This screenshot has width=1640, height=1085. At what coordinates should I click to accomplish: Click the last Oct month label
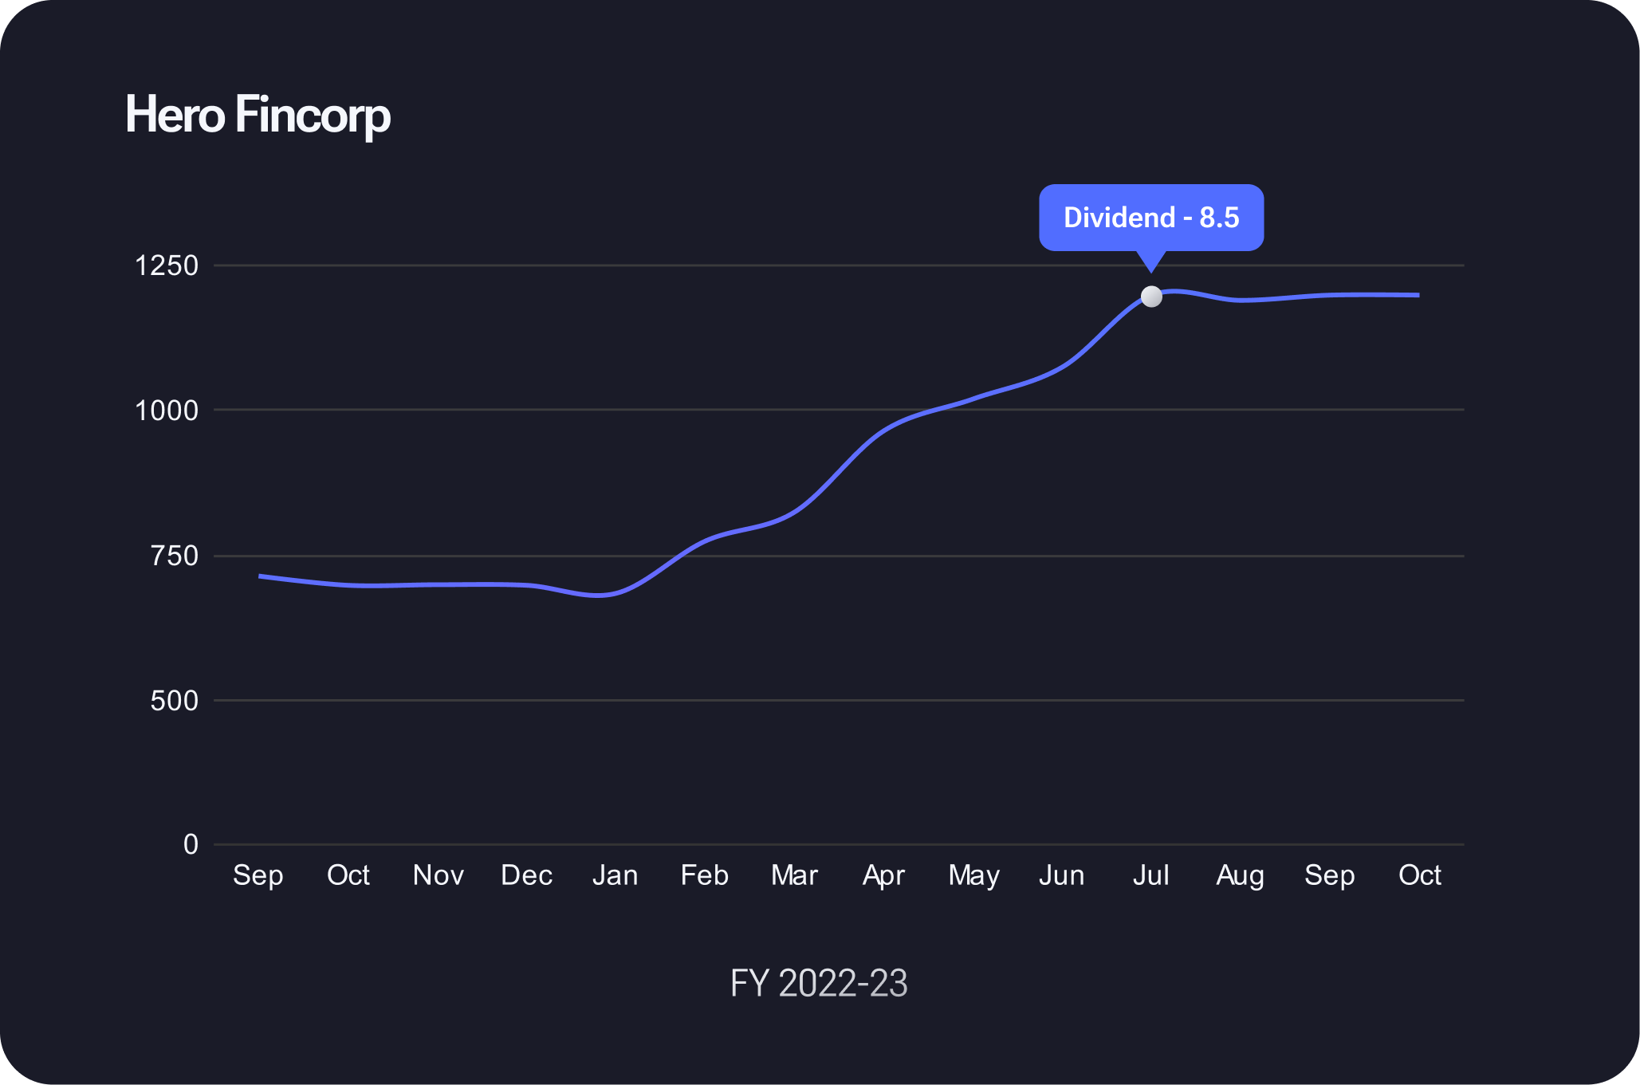point(1419,875)
